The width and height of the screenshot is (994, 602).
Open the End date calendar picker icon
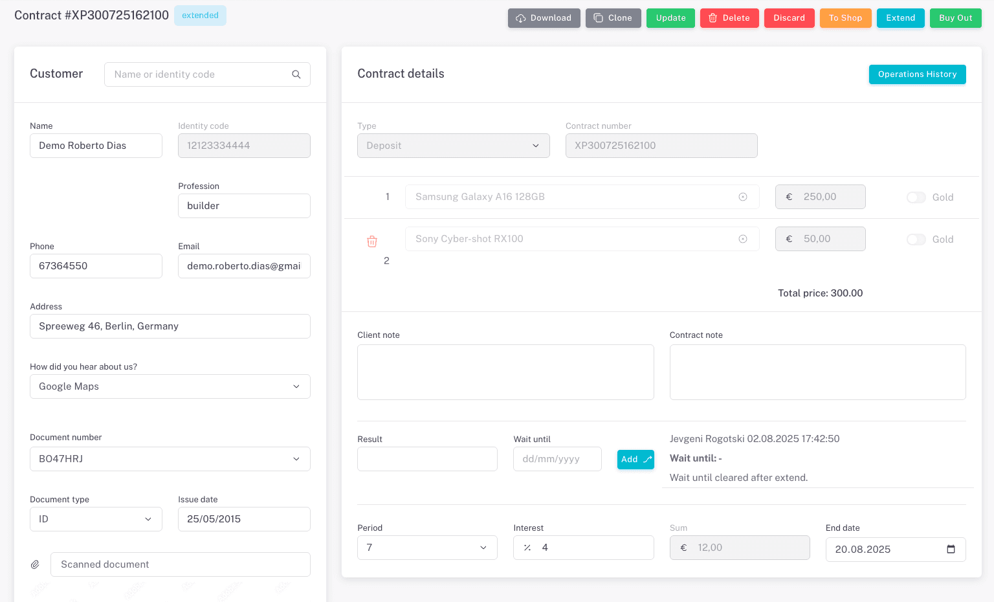pyautogui.click(x=951, y=550)
